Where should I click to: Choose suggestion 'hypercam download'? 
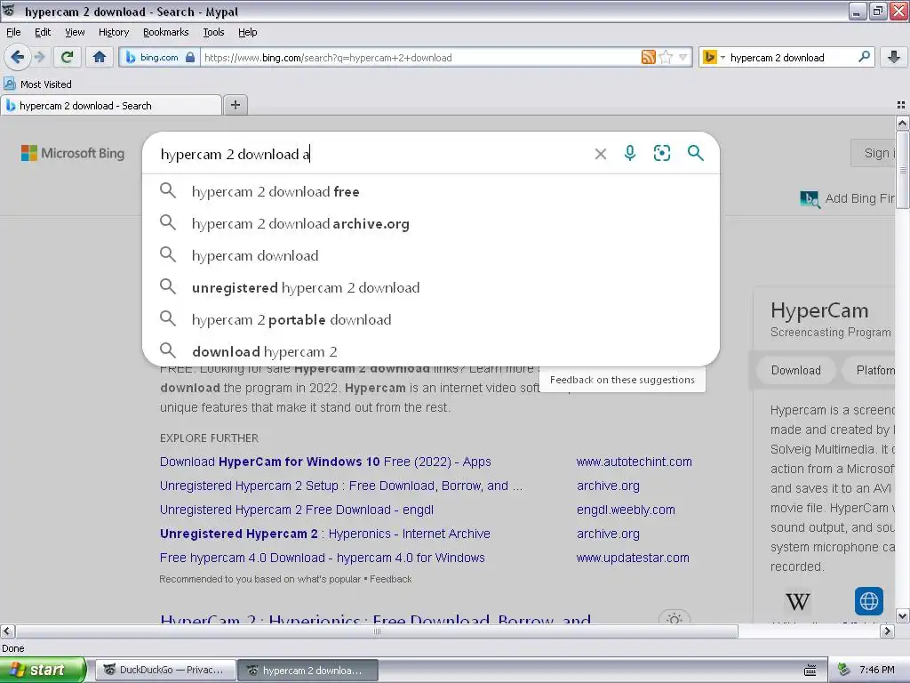[431, 255]
